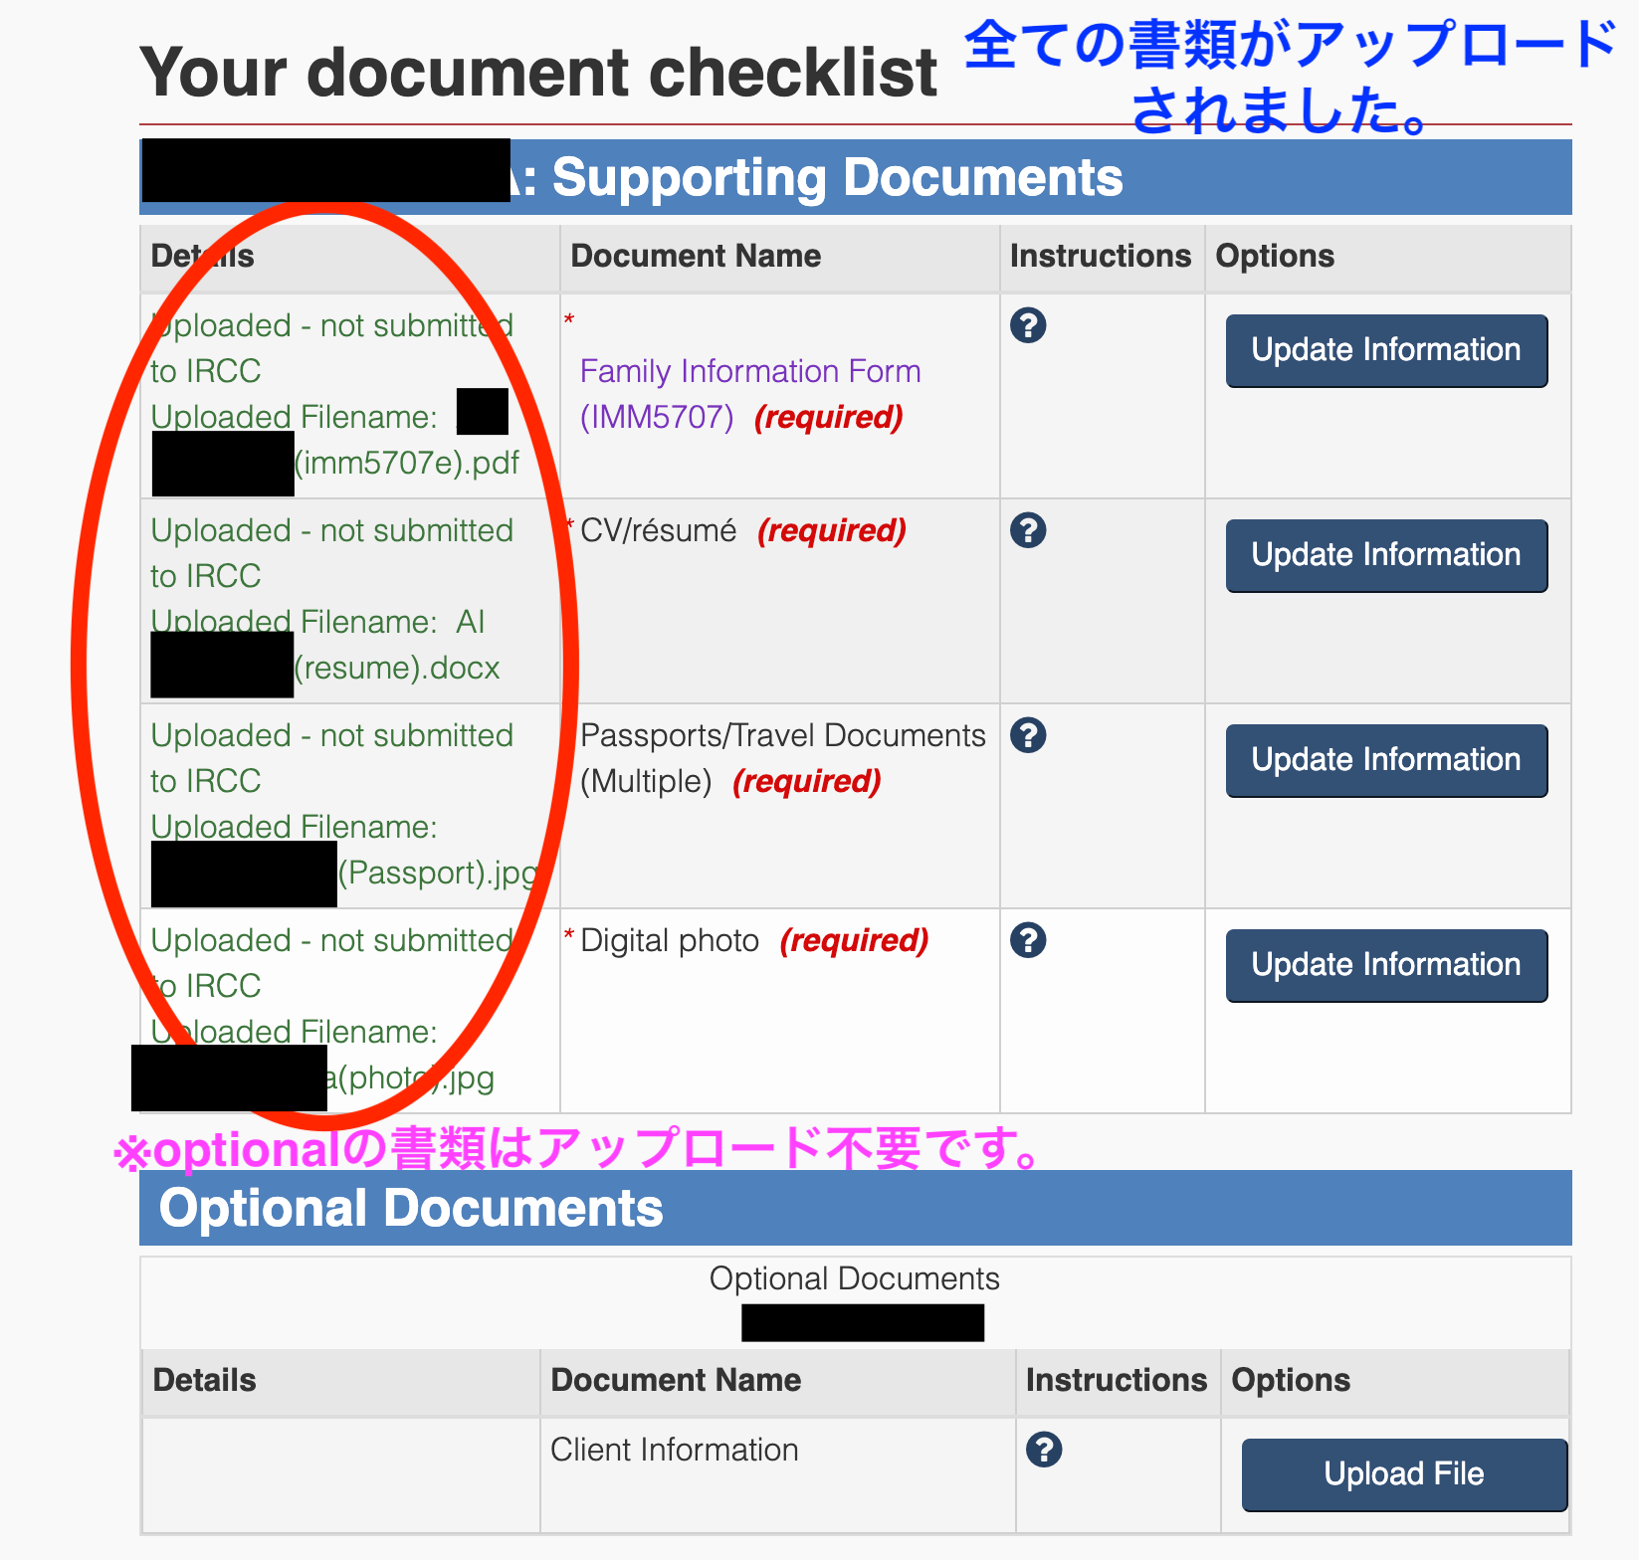
Task: Open help icon for Client Information row
Action: 1044,1450
